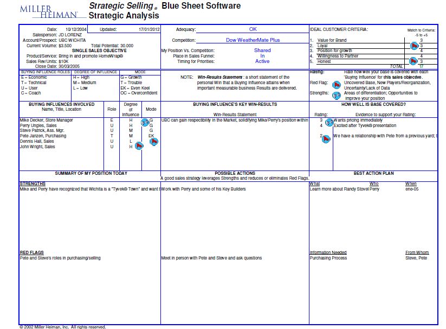Click 'Purchasing Process' information needed
The width and height of the screenshot is (446, 329).
pos(328,258)
